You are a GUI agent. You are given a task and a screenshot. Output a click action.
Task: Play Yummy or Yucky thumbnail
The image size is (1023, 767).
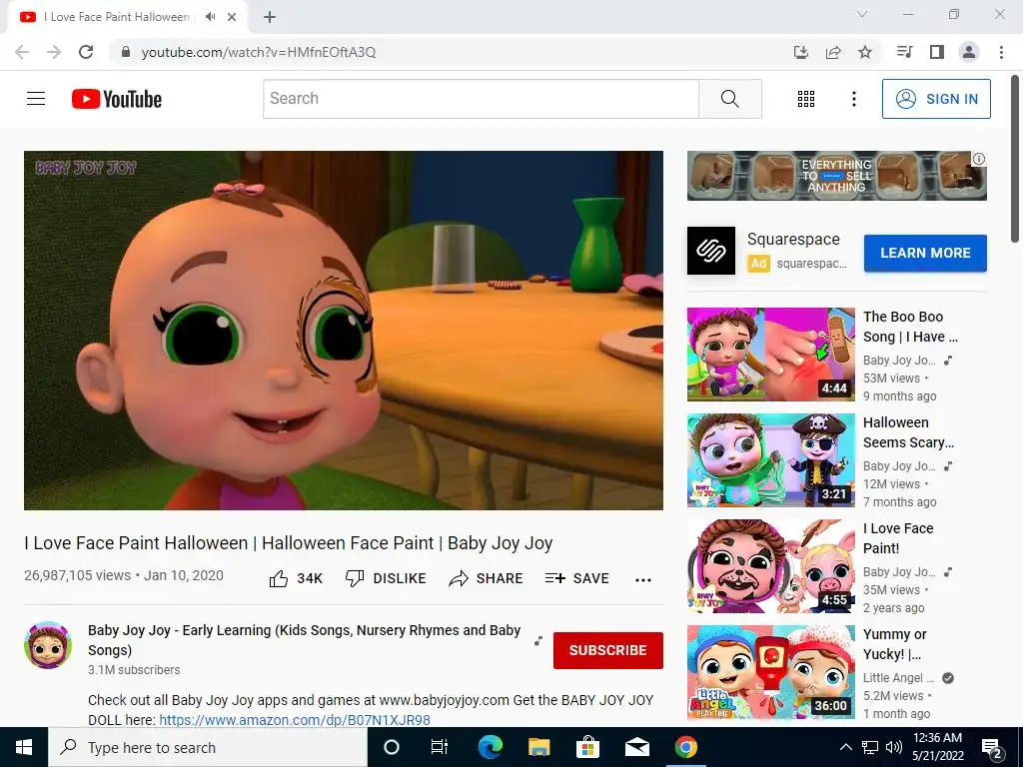click(x=770, y=672)
